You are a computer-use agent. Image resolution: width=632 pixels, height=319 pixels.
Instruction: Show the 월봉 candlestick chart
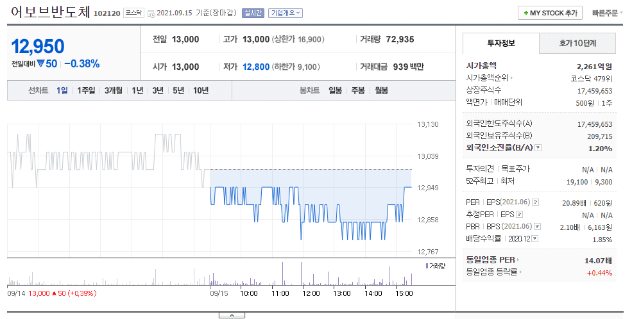coord(381,90)
